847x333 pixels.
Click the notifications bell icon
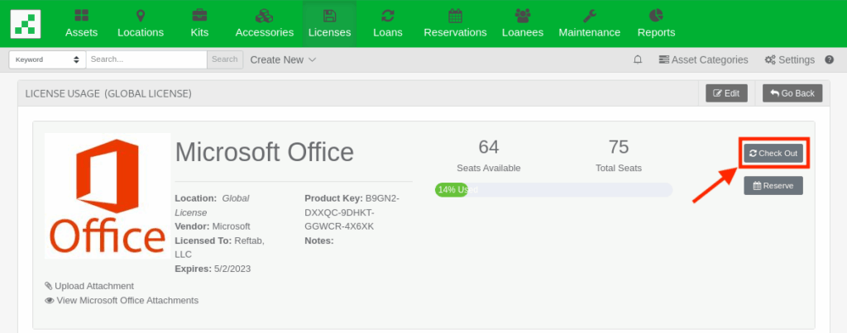coord(638,59)
